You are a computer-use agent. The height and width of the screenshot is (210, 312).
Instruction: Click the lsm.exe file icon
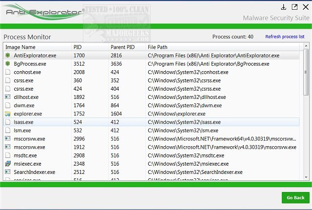[8, 130]
